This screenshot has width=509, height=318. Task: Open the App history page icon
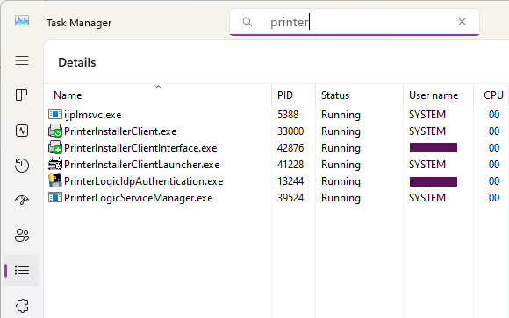pyautogui.click(x=22, y=165)
